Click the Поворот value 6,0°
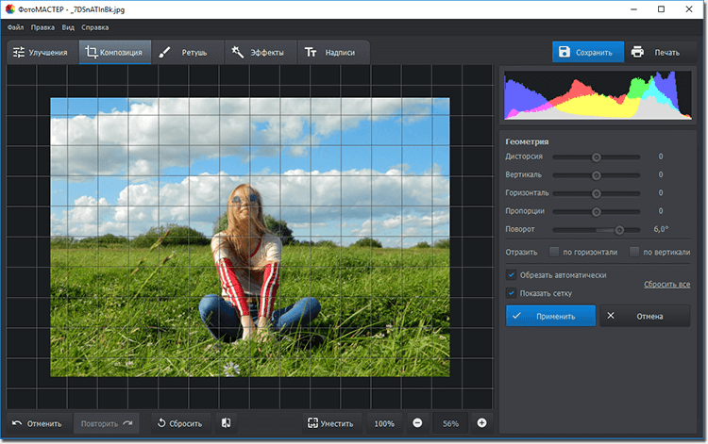The image size is (708, 444). [x=661, y=229]
